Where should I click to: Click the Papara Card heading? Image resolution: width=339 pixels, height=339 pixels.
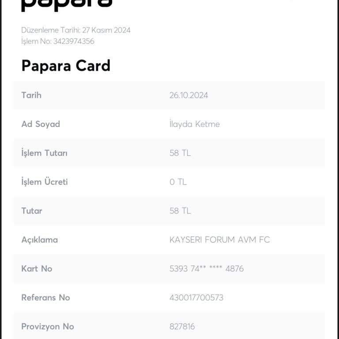66,66
